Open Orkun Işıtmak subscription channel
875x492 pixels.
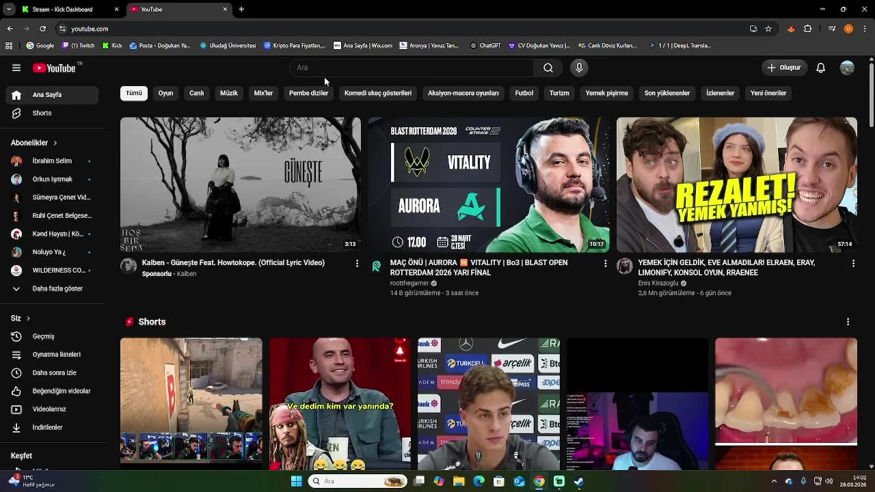coord(52,179)
